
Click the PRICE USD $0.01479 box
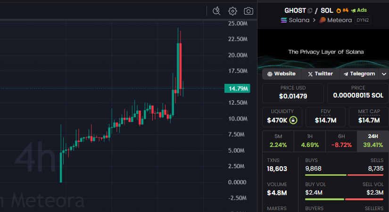pos(293,93)
